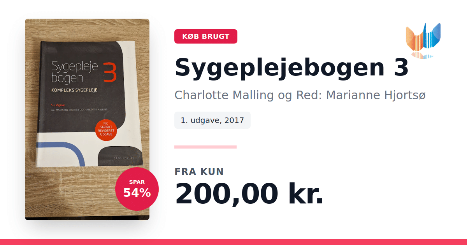The height and width of the screenshot is (245, 467).
Task: Click the 5. udgave text on cover
Action: pyautogui.click(x=58, y=105)
